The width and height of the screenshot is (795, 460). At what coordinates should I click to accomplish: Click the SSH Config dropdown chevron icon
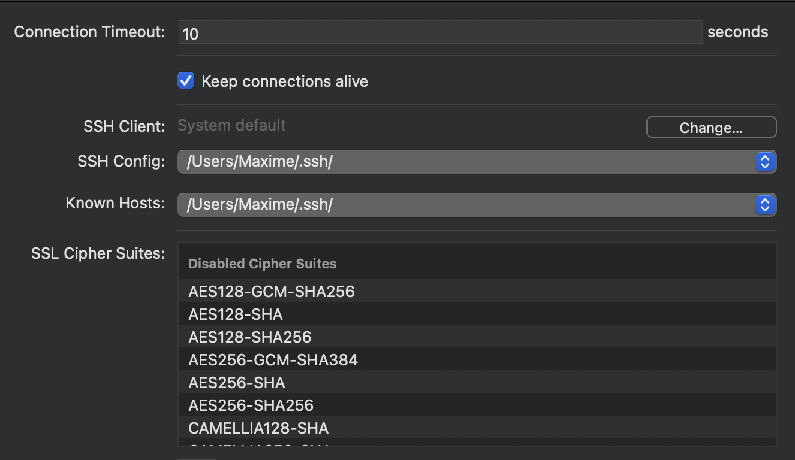click(x=764, y=162)
